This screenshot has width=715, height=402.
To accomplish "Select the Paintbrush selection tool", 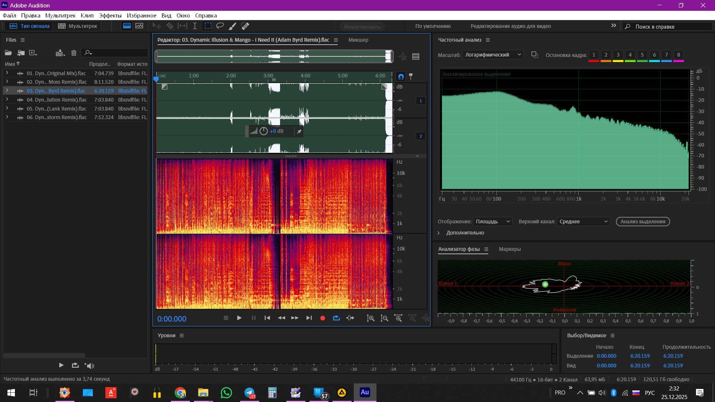I will click(232, 26).
